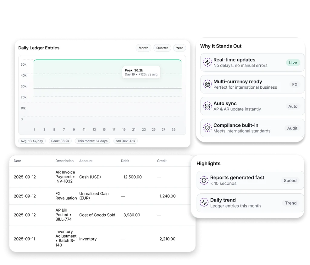Click the Speed tag in Highlights

click(x=290, y=181)
